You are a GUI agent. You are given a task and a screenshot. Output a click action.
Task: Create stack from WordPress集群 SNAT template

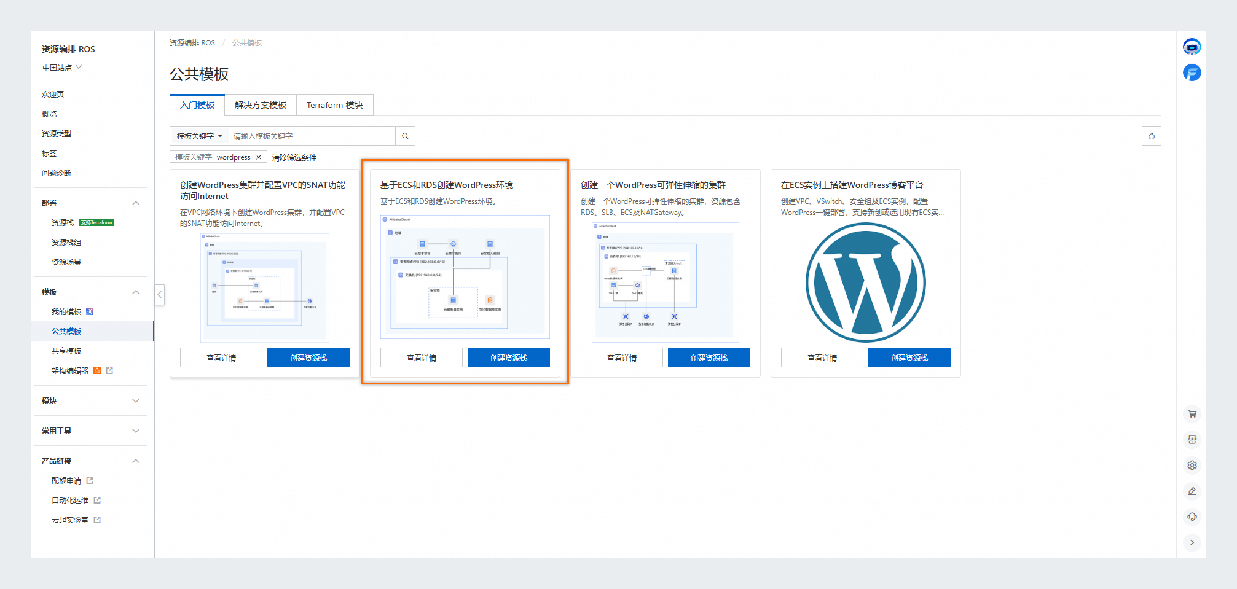point(308,357)
